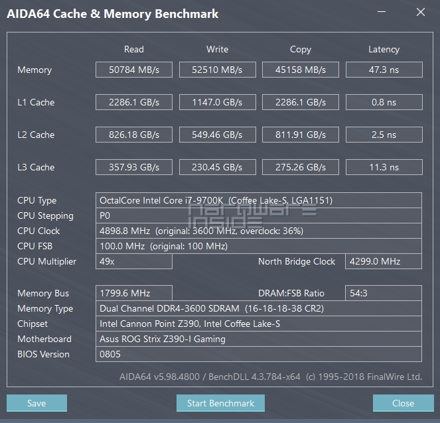Save the benchmark results

coord(37,403)
